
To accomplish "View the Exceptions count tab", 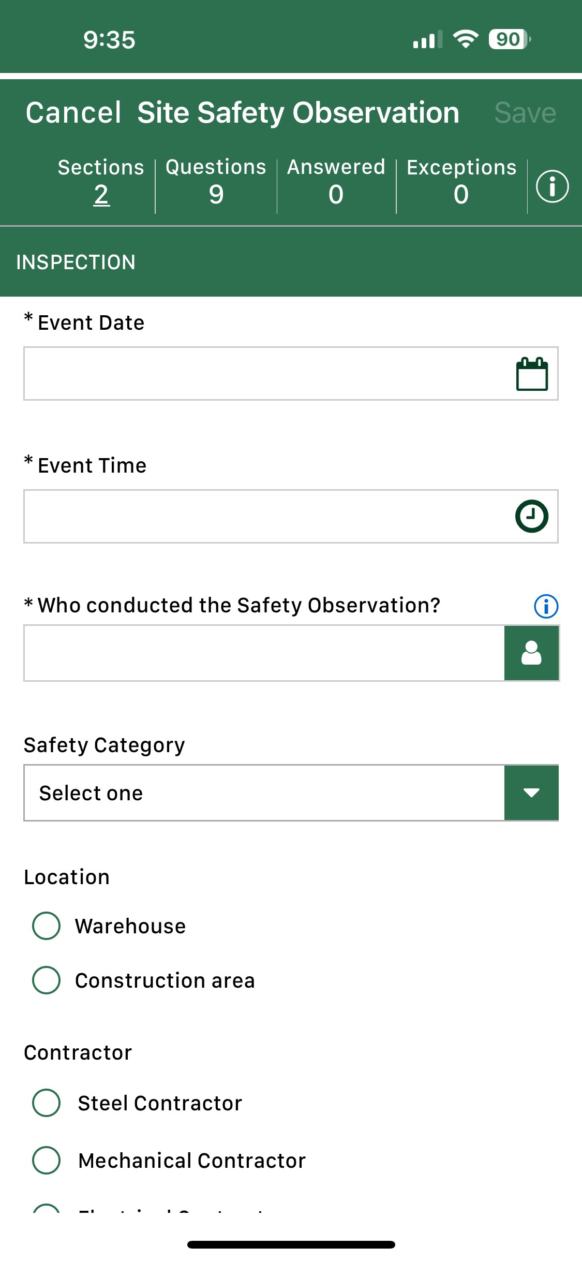I will point(461,184).
